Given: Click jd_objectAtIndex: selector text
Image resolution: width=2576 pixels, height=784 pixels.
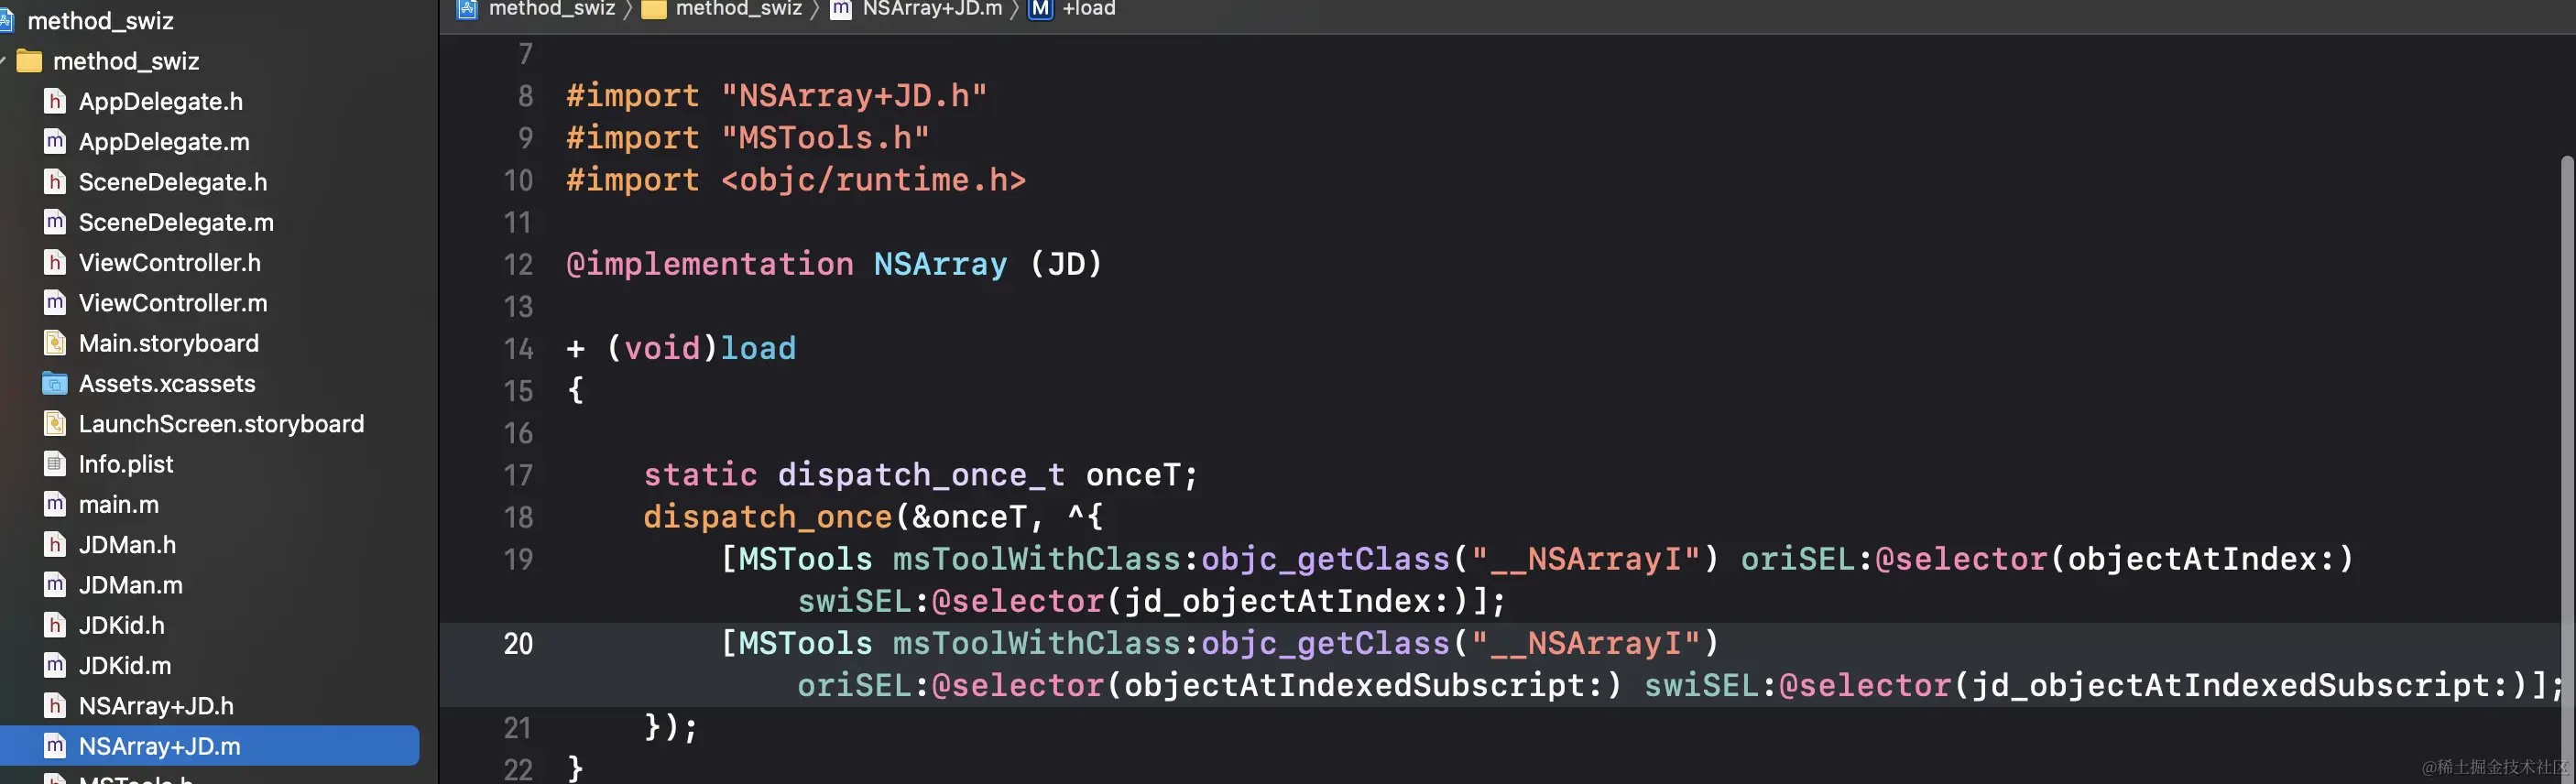Looking at the screenshot, I should [x=1287, y=601].
